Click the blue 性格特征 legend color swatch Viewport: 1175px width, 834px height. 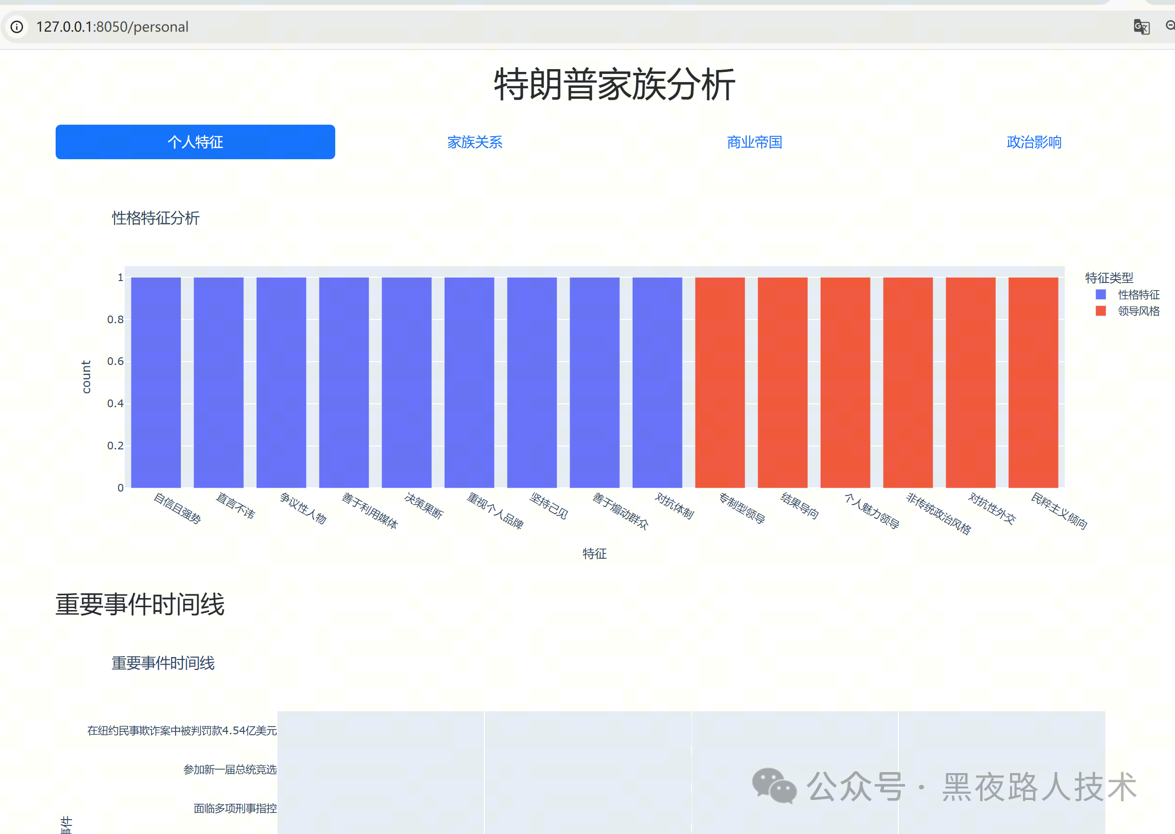(x=1101, y=295)
